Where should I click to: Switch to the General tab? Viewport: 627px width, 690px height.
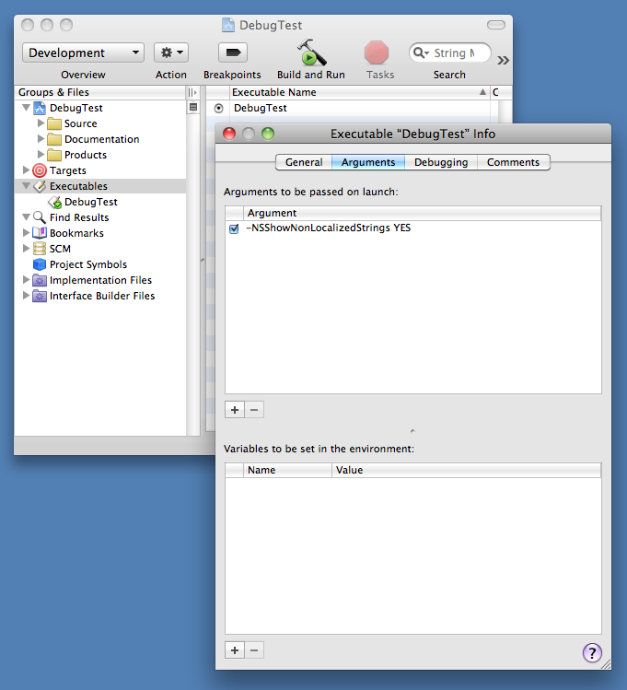pyautogui.click(x=303, y=162)
